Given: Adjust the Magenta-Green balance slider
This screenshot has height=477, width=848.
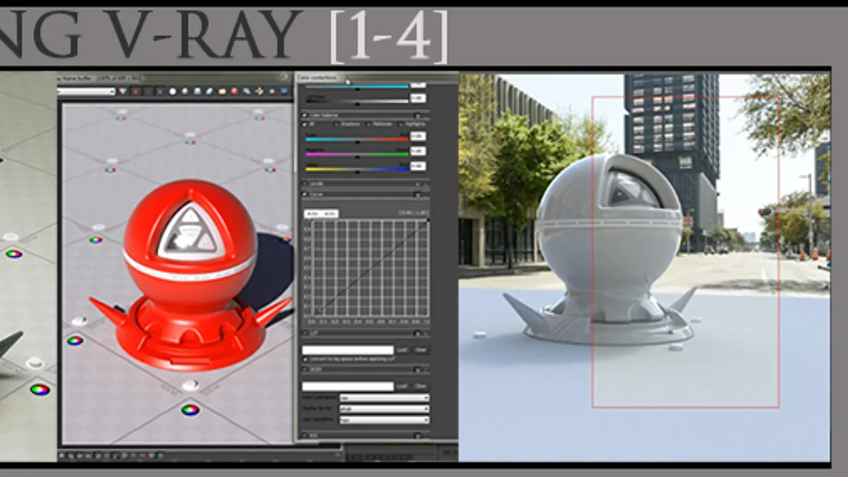Looking at the screenshot, I should pos(357,155).
